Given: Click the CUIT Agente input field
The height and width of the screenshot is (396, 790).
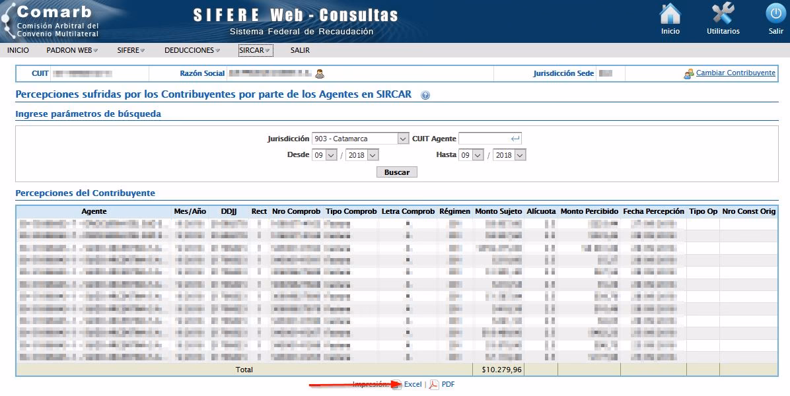Looking at the screenshot, I should click(x=485, y=139).
